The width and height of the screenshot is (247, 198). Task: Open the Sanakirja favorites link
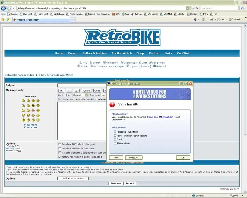point(103,14)
